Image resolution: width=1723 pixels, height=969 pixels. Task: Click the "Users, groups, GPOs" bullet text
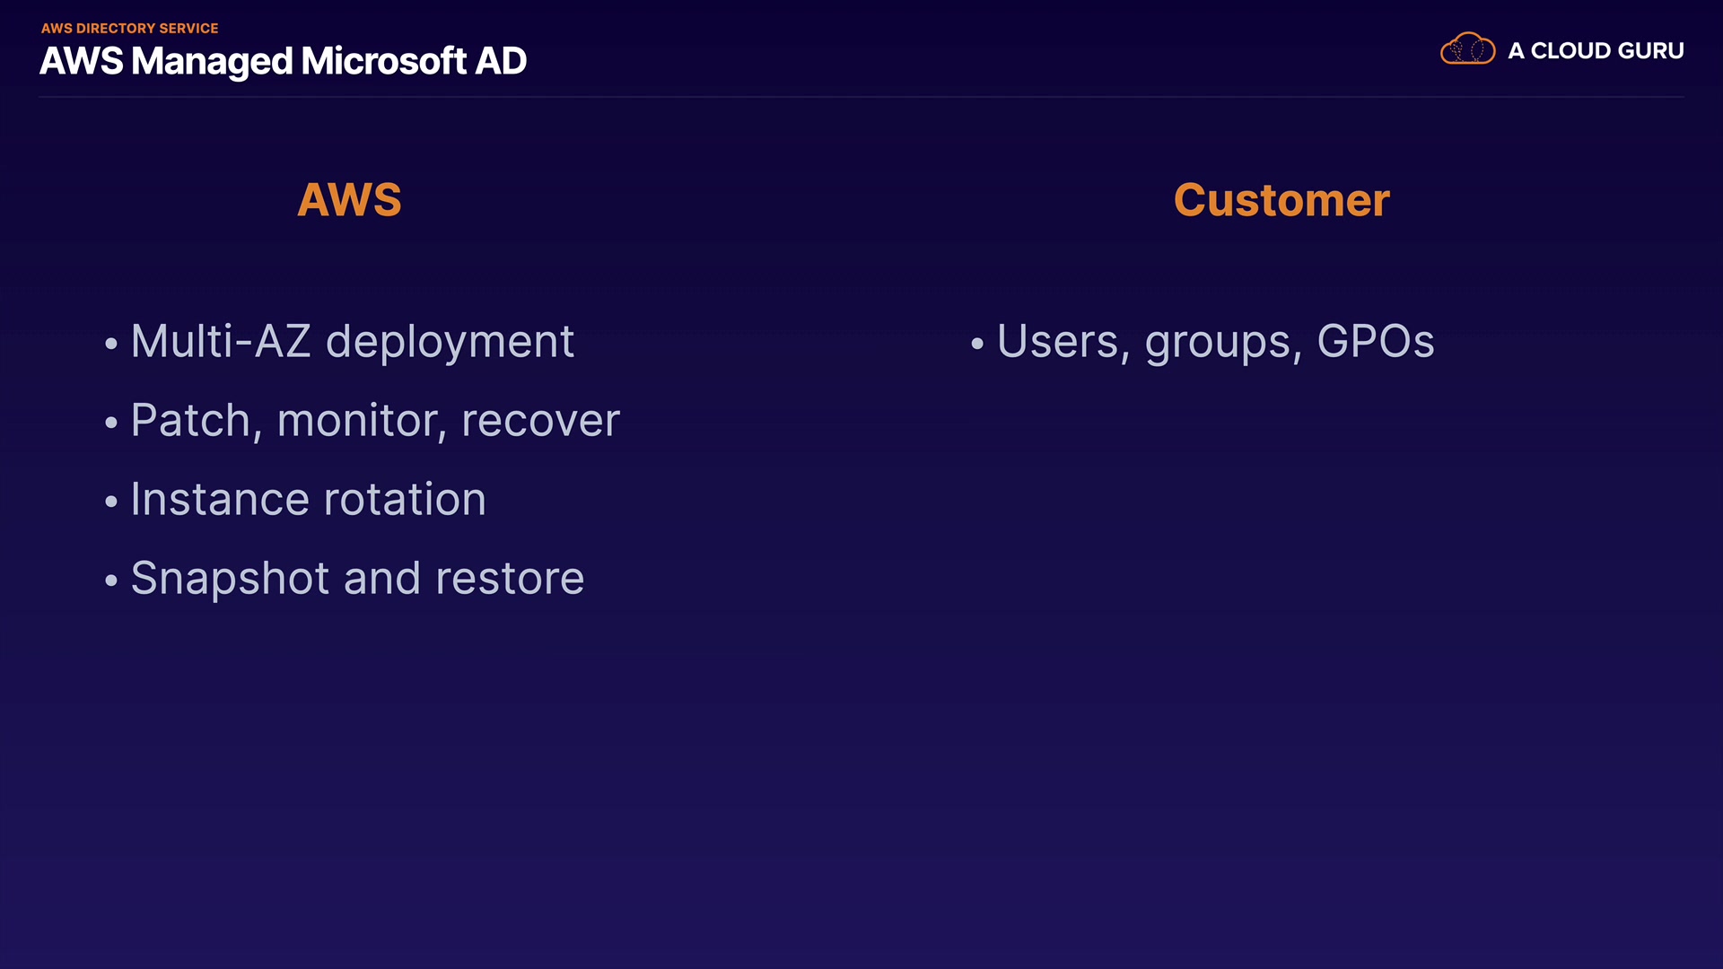[1216, 342]
